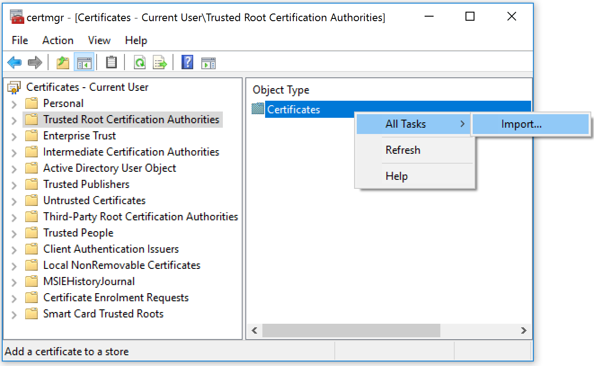Select Local NonRemovable Certificates tree item

(122, 265)
